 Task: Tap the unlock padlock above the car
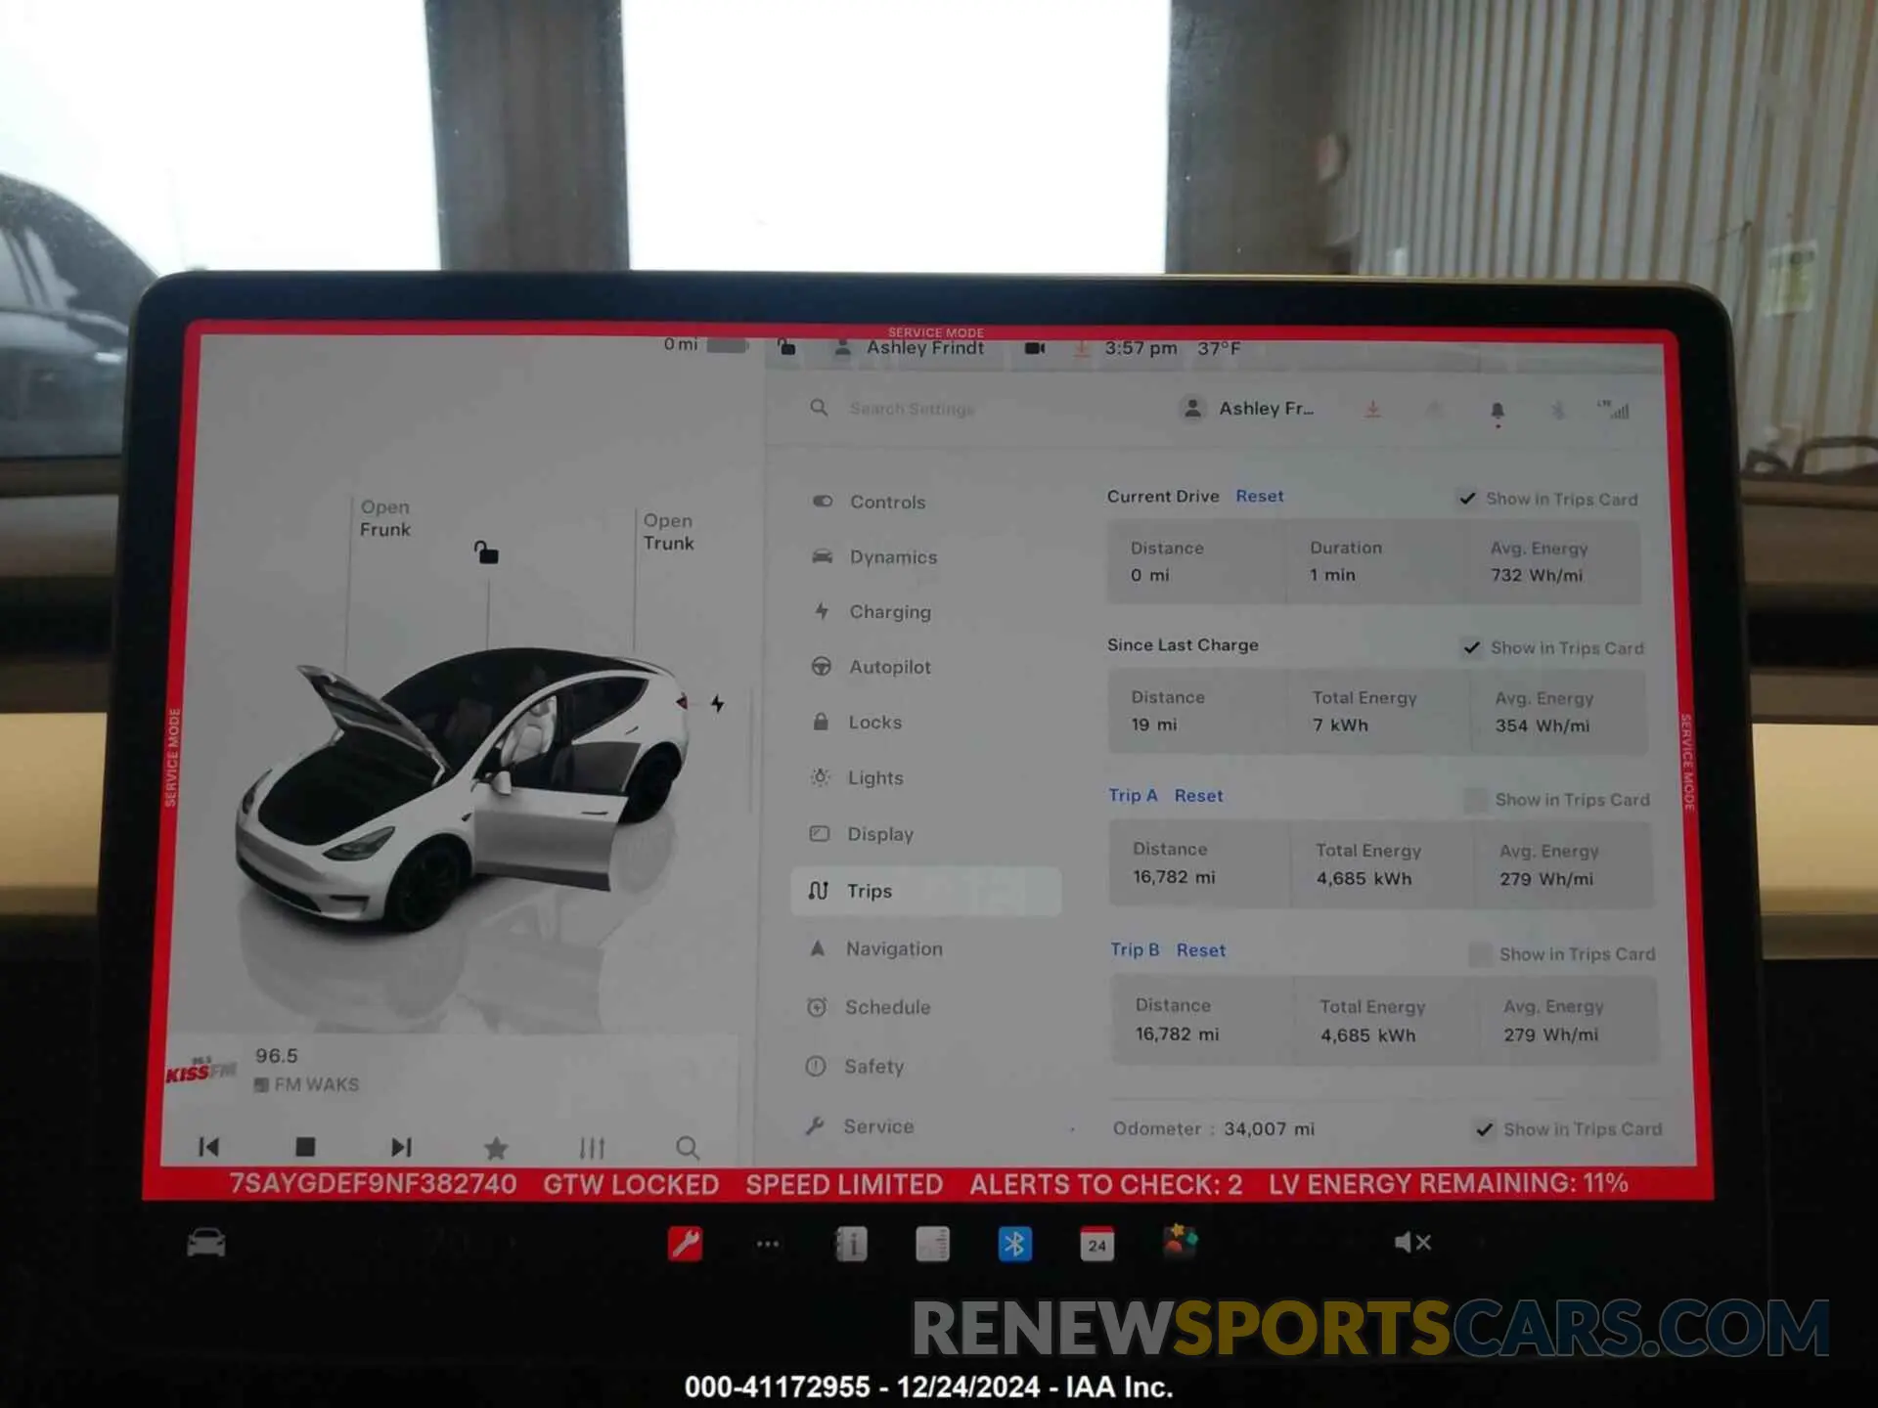point(486,552)
